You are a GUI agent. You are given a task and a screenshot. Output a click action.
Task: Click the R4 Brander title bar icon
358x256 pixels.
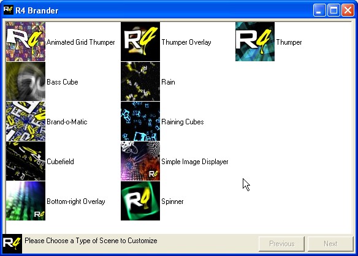tap(9, 10)
